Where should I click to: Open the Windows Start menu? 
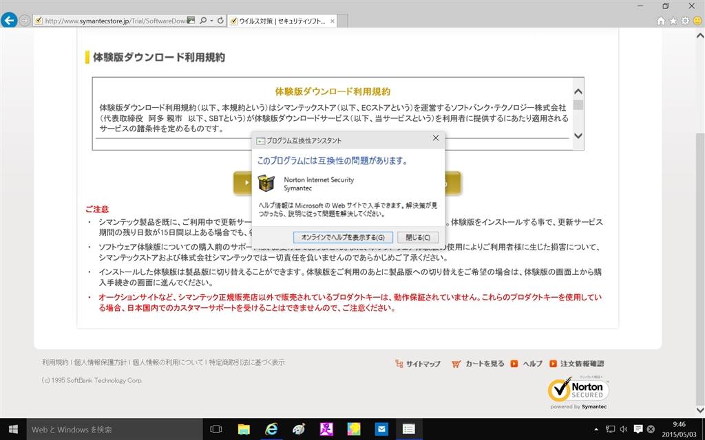coord(13,429)
